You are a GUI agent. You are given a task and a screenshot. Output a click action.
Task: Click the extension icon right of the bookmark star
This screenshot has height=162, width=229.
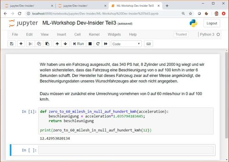(x=199, y=13)
